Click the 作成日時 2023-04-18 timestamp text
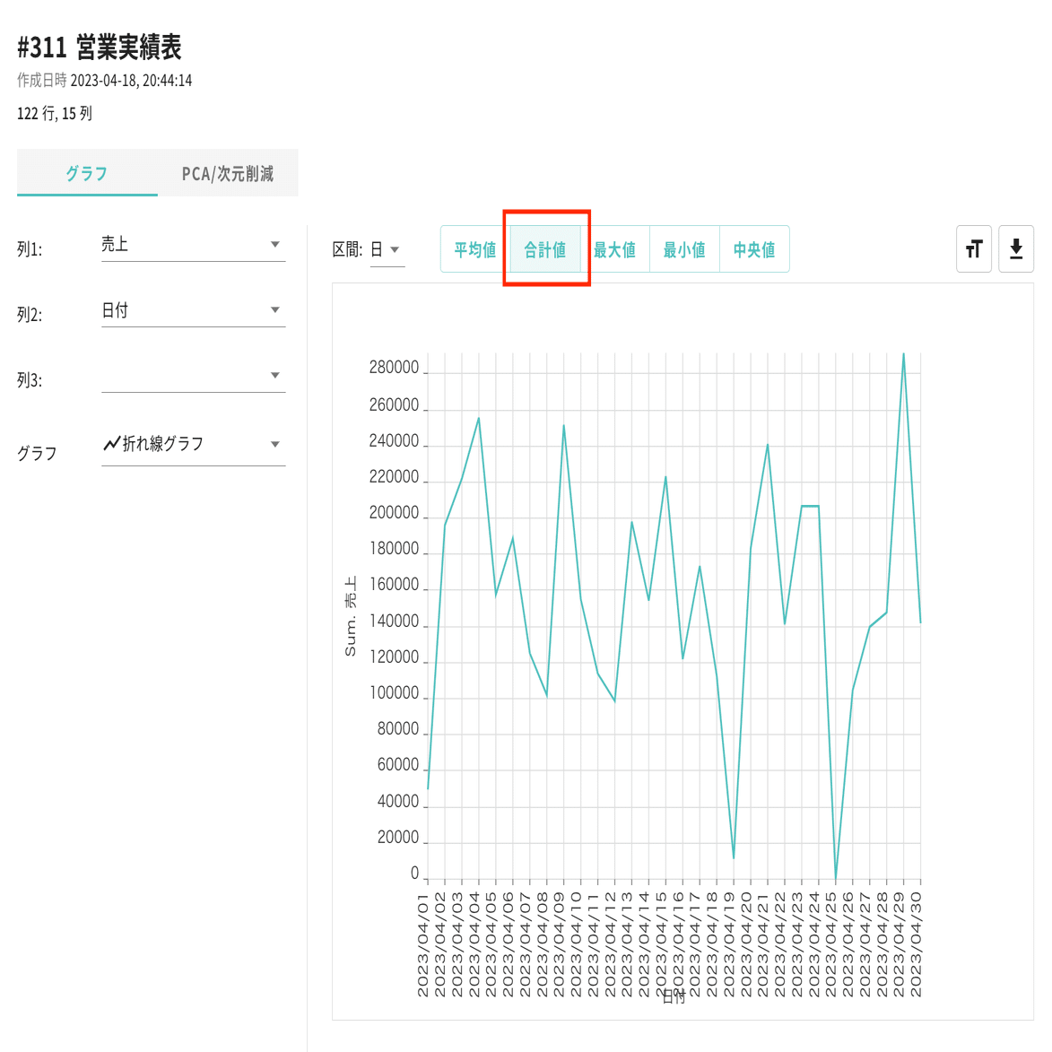Screen dimensions: 1052x1052 click(105, 81)
